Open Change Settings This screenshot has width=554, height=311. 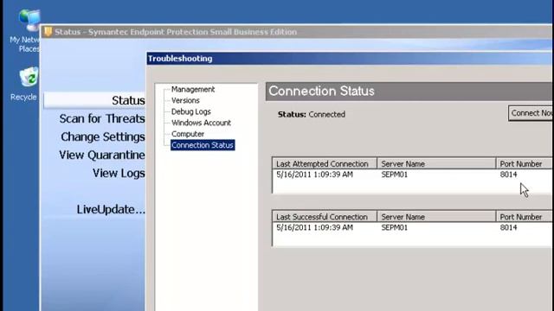(103, 136)
